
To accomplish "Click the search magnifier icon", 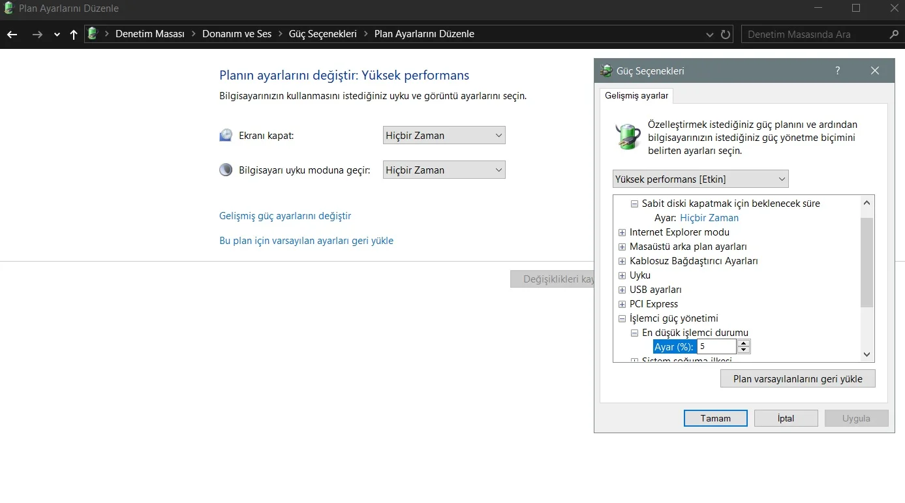I will tap(894, 34).
